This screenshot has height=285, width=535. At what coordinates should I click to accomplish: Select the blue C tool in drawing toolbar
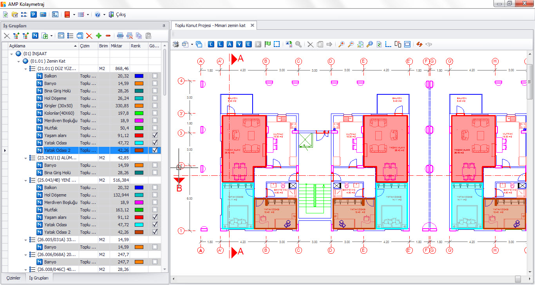point(211,44)
